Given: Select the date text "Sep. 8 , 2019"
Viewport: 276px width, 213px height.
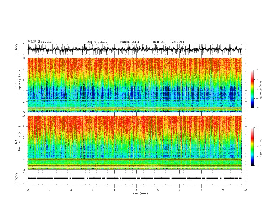Looking at the screenshot, I should [x=97, y=42].
